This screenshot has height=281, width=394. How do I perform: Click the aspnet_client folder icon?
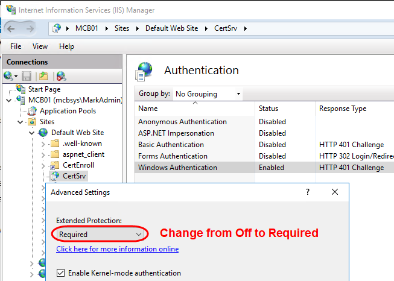click(x=55, y=154)
